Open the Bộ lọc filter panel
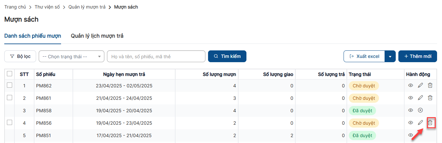The width and height of the screenshot is (442, 143). [x=20, y=56]
